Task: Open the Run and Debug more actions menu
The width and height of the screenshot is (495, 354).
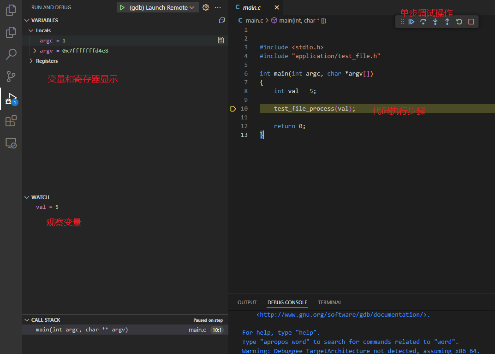Action: tap(218, 7)
